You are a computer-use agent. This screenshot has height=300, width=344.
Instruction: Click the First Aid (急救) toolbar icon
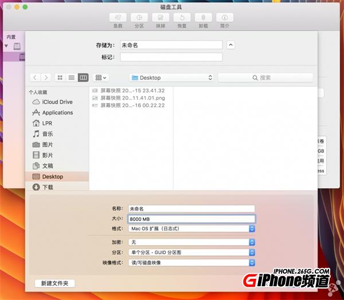coord(118,18)
